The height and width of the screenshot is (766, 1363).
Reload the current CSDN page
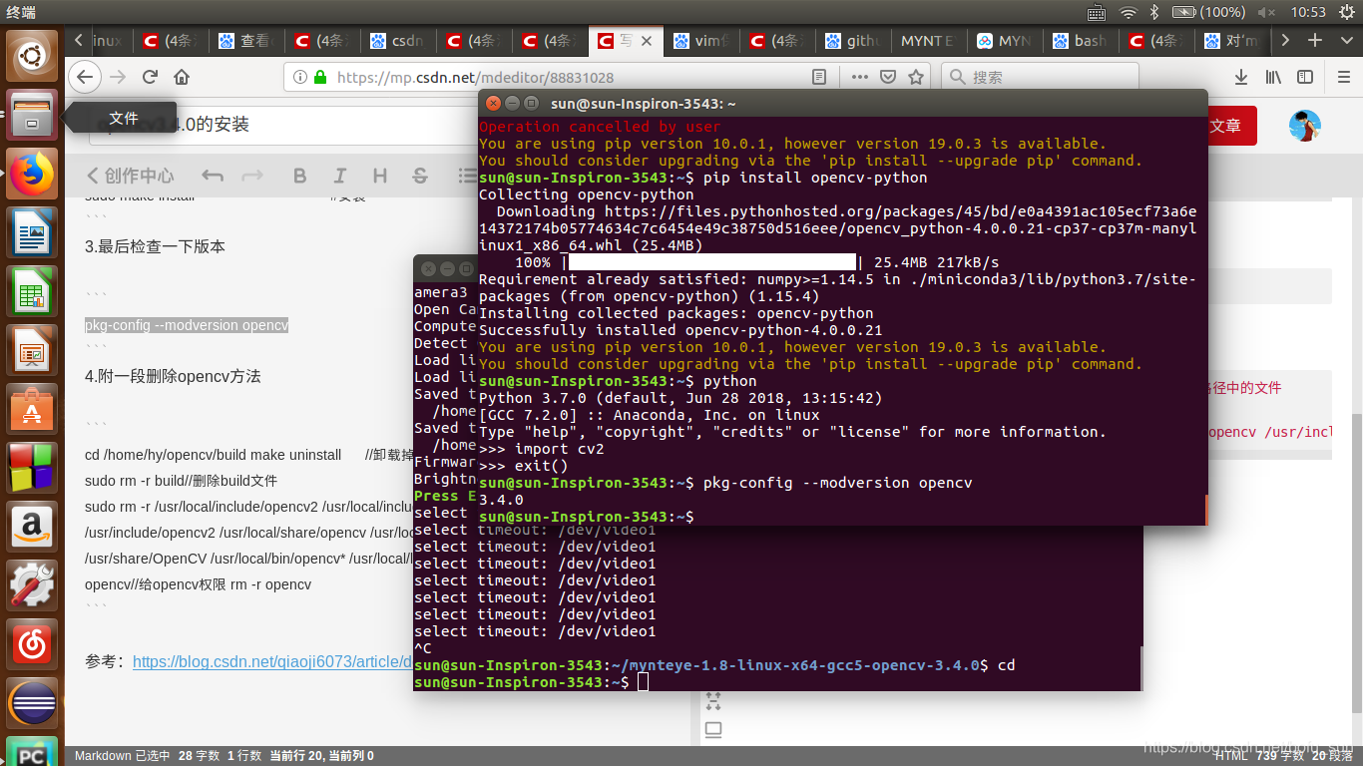[150, 77]
